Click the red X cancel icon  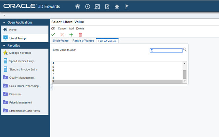coord(62,34)
